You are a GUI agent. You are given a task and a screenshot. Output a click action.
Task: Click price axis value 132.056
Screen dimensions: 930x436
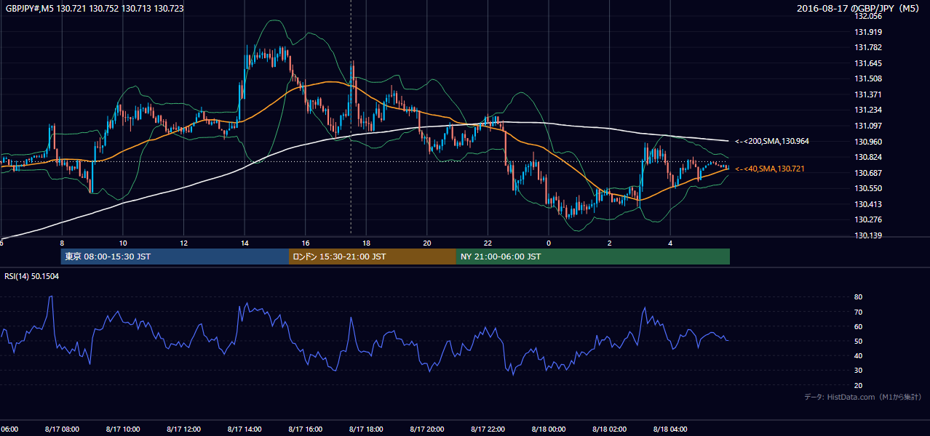pyautogui.click(x=869, y=16)
